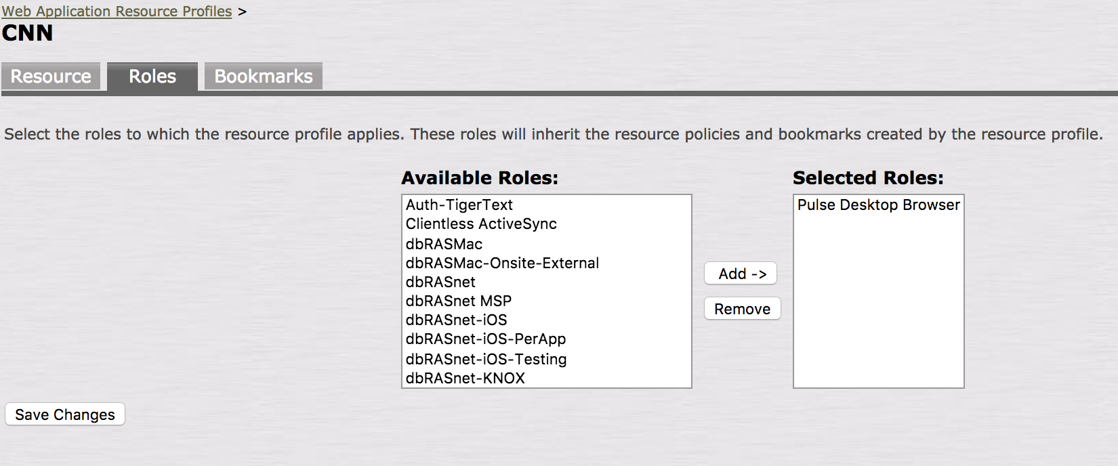The width and height of the screenshot is (1118, 466).
Task: Click Save Changes
Action: pyautogui.click(x=65, y=415)
